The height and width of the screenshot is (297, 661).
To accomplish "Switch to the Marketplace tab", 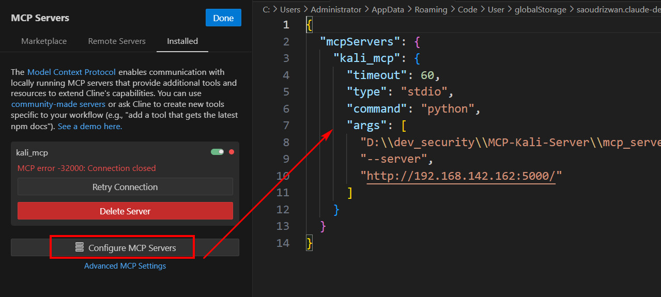I will [44, 41].
